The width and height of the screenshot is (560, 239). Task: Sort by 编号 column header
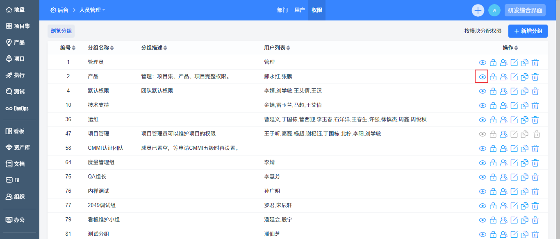68,48
